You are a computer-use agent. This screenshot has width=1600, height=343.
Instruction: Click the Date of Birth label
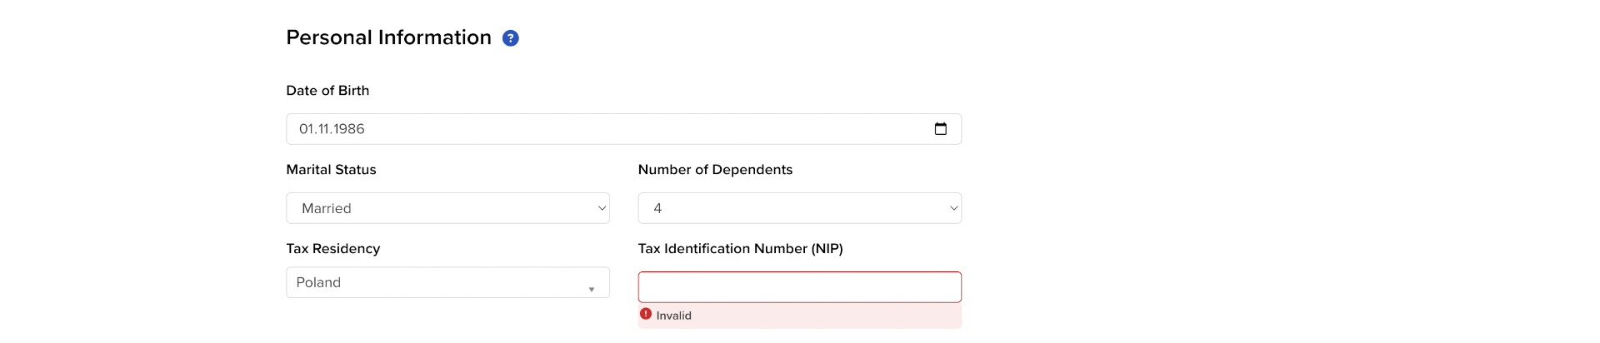coord(327,91)
